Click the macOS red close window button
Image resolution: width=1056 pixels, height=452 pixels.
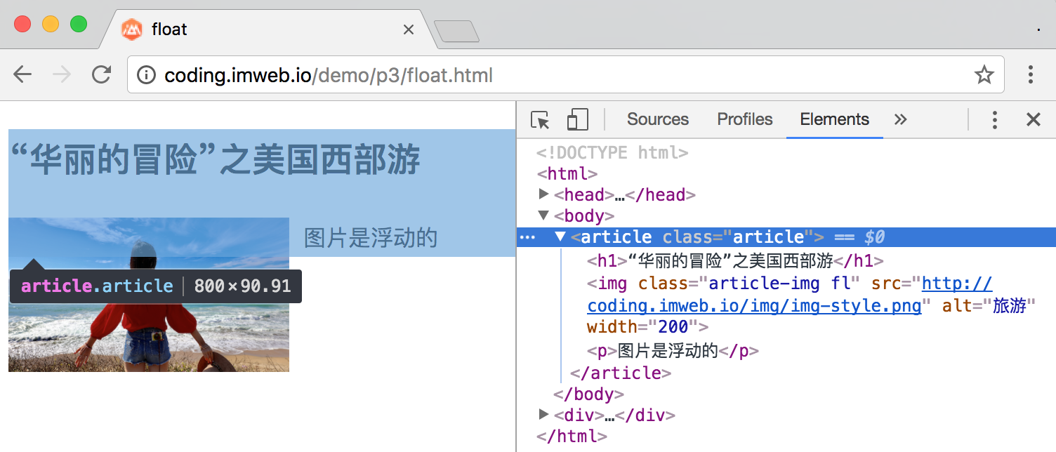(x=22, y=23)
